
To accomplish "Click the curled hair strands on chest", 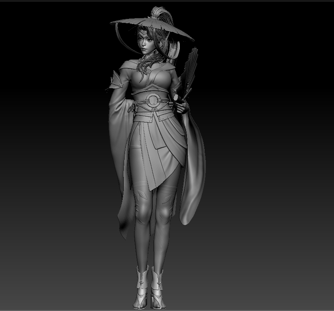I will 145,65.
